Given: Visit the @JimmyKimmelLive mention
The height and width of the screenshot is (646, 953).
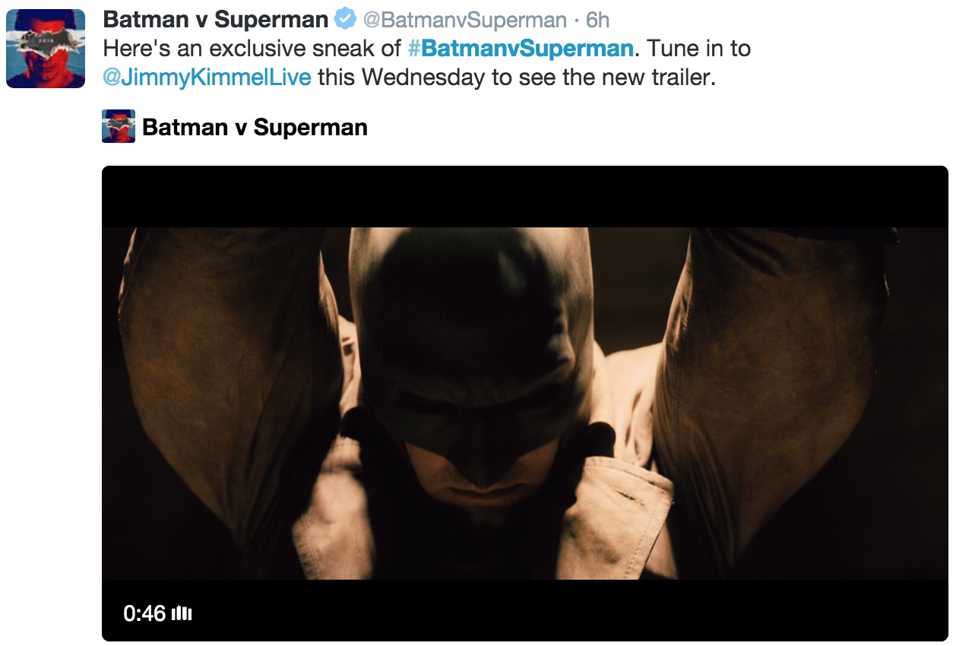Looking at the screenshot, I should tap(207, 78).
